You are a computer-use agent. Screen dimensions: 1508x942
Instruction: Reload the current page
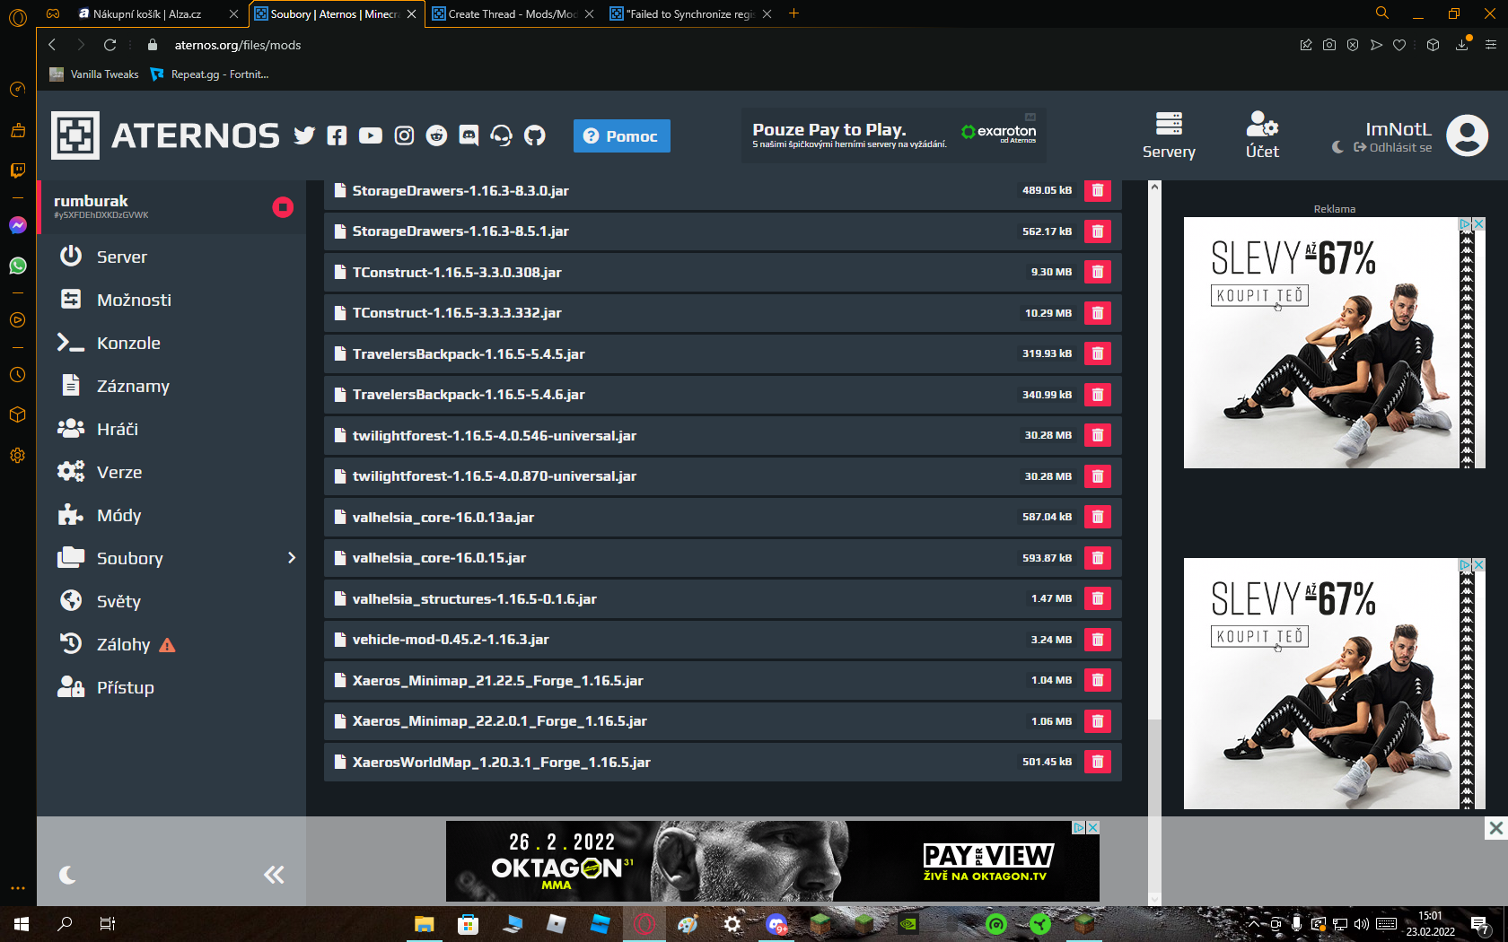(x=110, y=45)
